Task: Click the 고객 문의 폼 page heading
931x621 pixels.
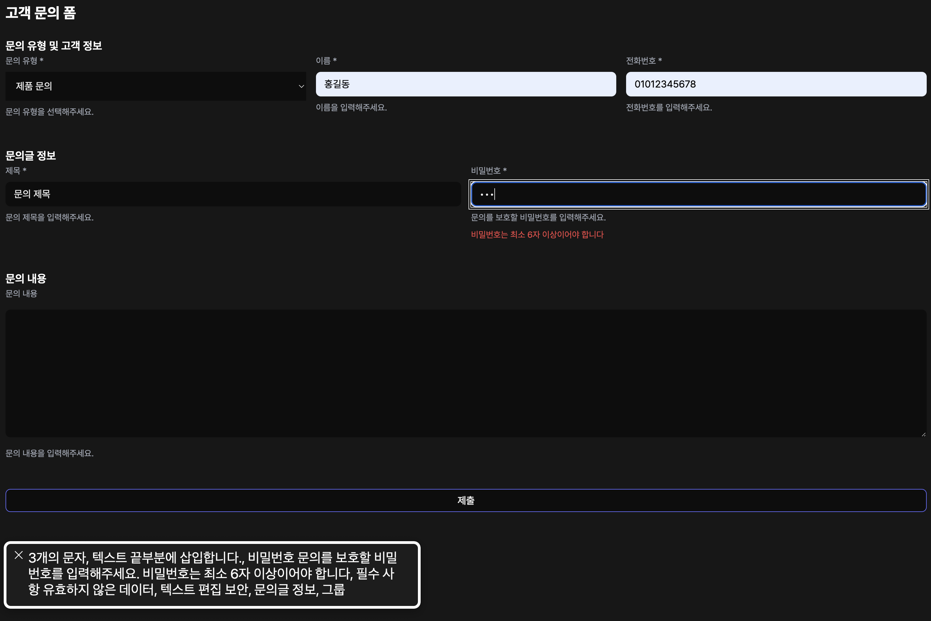Action: [x=40, y=14]
